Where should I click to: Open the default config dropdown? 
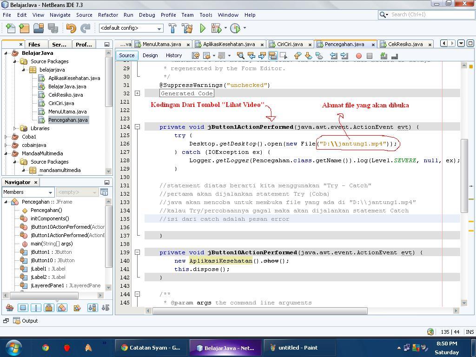131,28
